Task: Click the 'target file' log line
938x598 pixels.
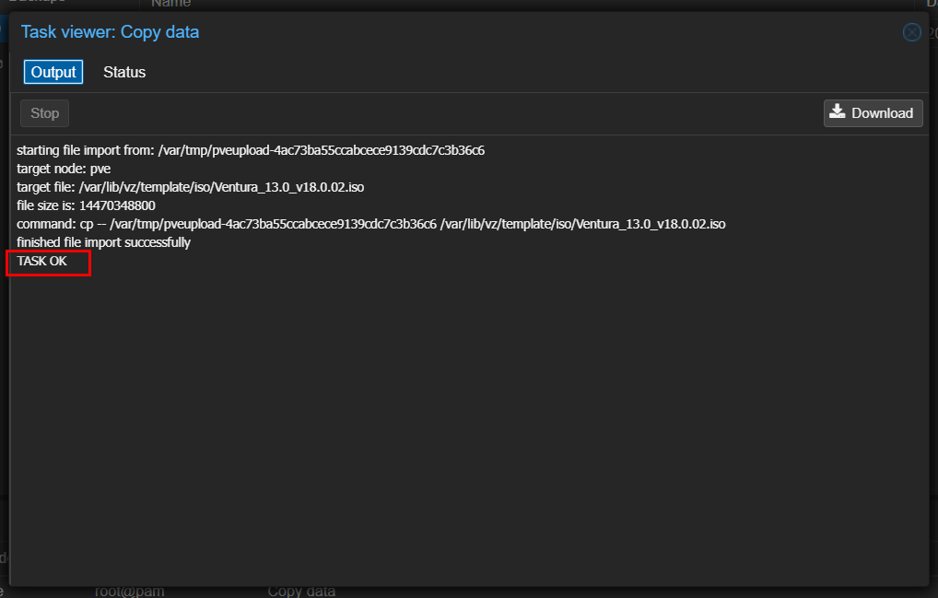Action: (190, 187)
